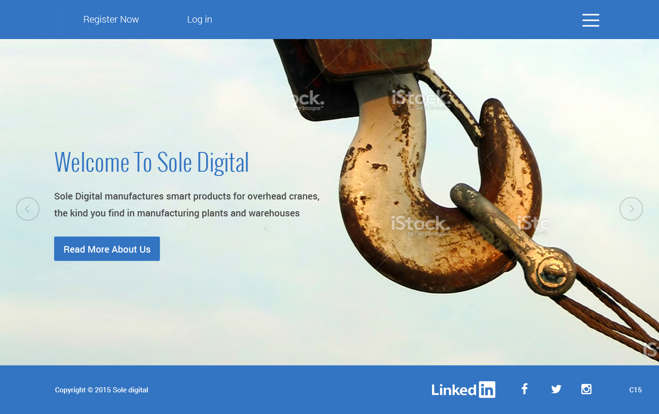Open the Twitter bird icon
This screenshot has height=414, width=659.
tap(556, 389)
